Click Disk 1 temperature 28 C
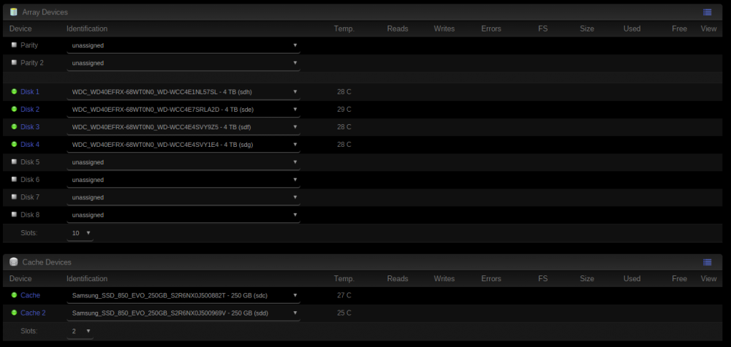The width and height of the screenshot is (731, 347). [344, 92]
